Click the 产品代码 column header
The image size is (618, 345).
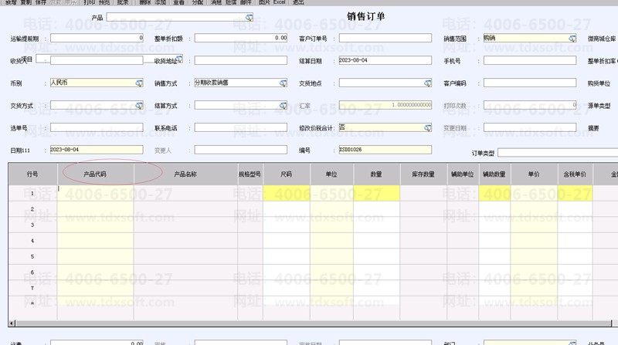(x=95, y=174)
